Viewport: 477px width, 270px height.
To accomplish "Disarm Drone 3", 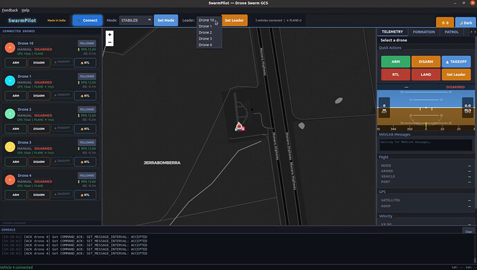I will tap(39, 162).
